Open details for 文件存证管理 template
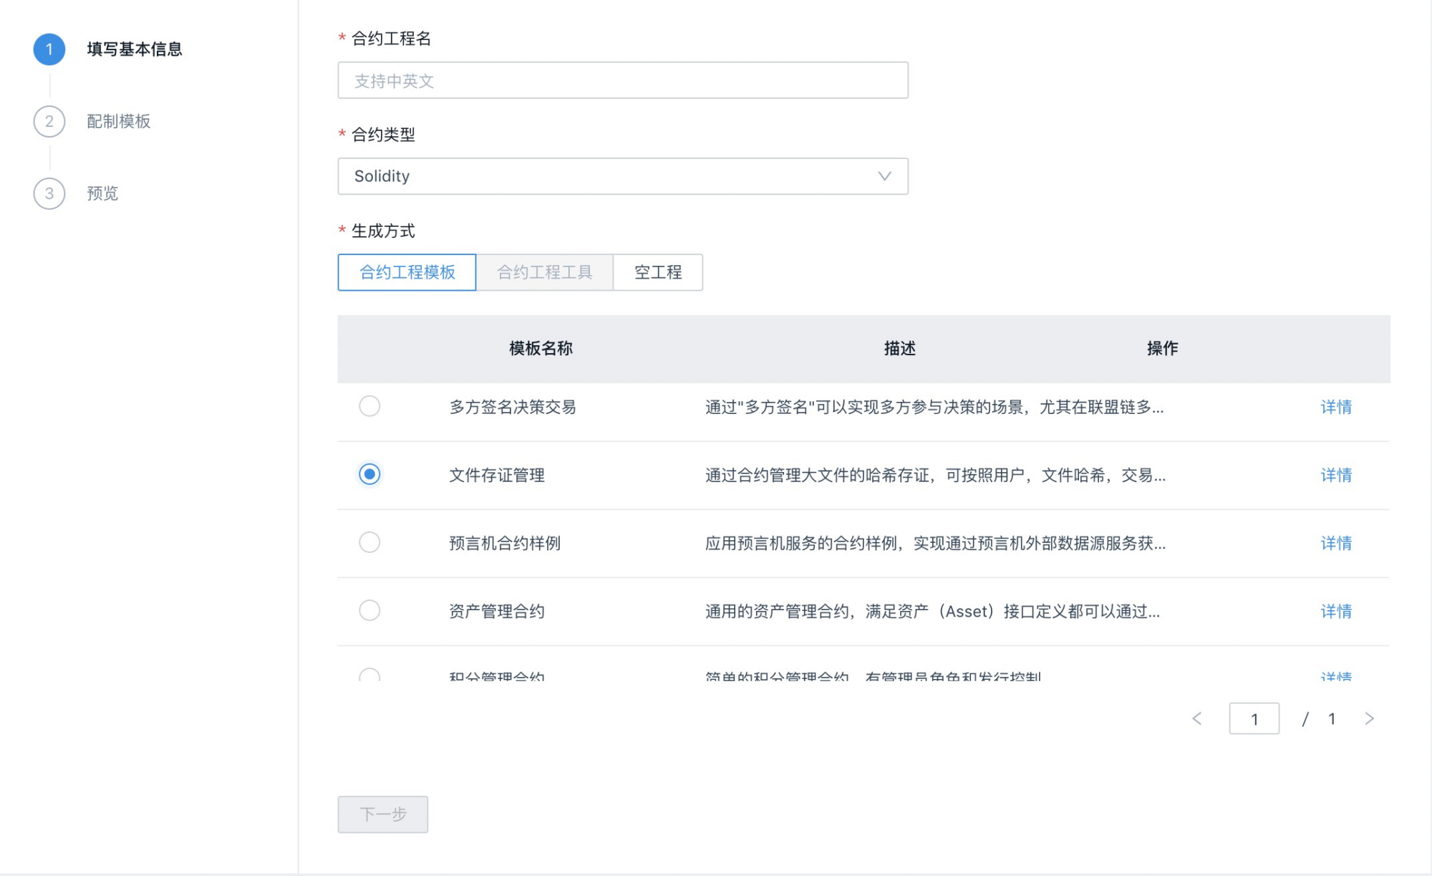 (x=1336, y=475)
